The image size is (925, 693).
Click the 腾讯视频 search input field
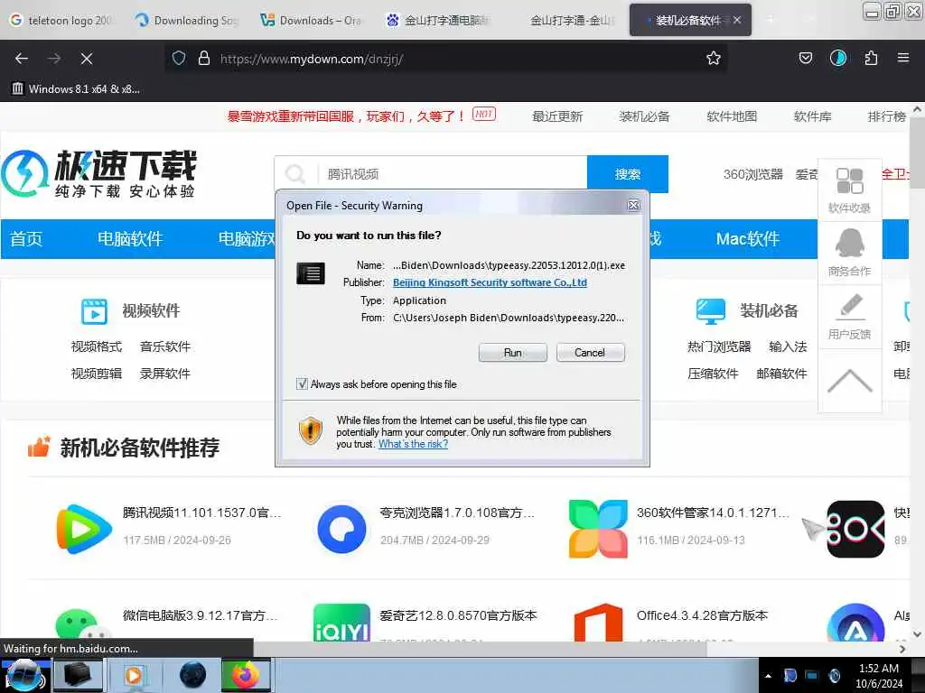pos(453,174)
